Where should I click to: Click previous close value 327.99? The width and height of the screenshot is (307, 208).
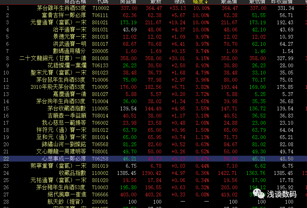(x=285, y=58)
